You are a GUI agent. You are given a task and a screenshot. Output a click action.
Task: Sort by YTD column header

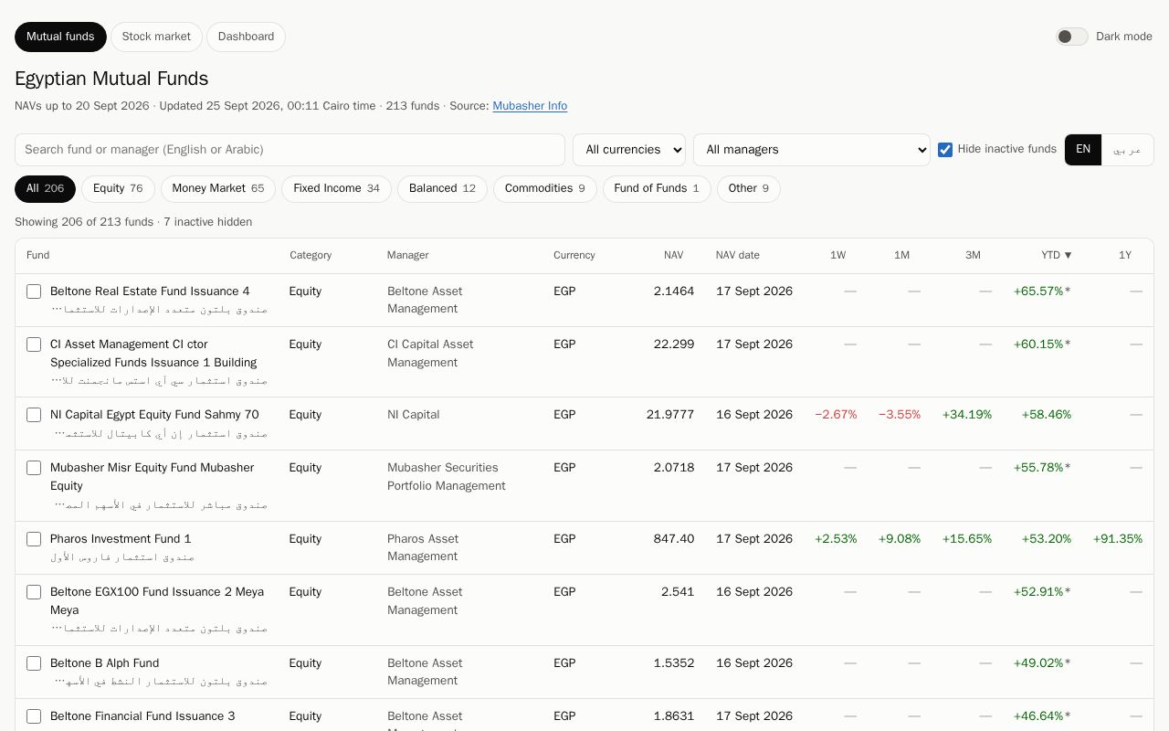pos(1056,255)
